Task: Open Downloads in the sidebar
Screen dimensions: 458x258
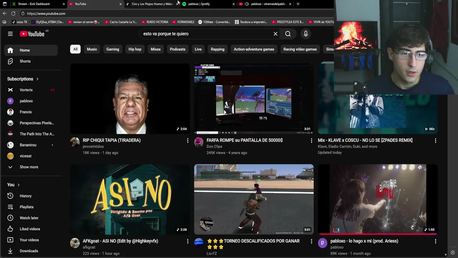Action: (x=31, y=251)
